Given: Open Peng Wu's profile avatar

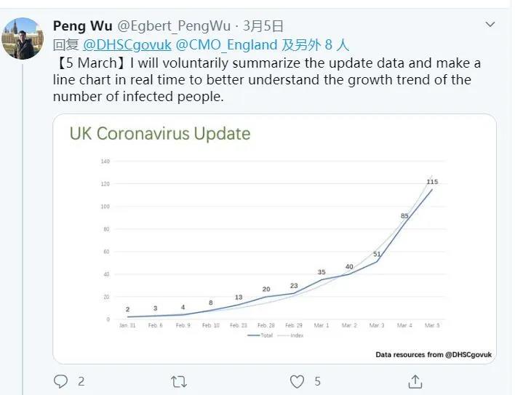Looking at the screenshot, I should pyautogui.click(x=23, y=38).
